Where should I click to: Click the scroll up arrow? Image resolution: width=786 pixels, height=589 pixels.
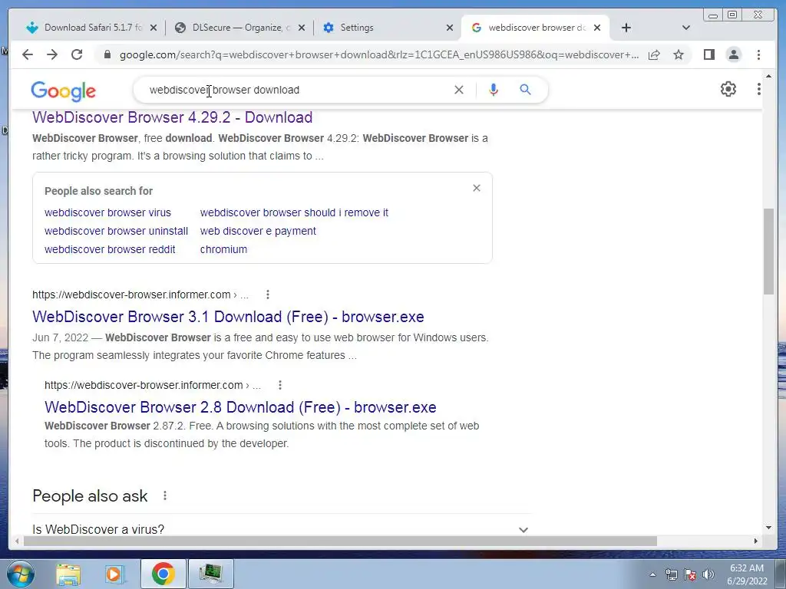pos(768,77)
